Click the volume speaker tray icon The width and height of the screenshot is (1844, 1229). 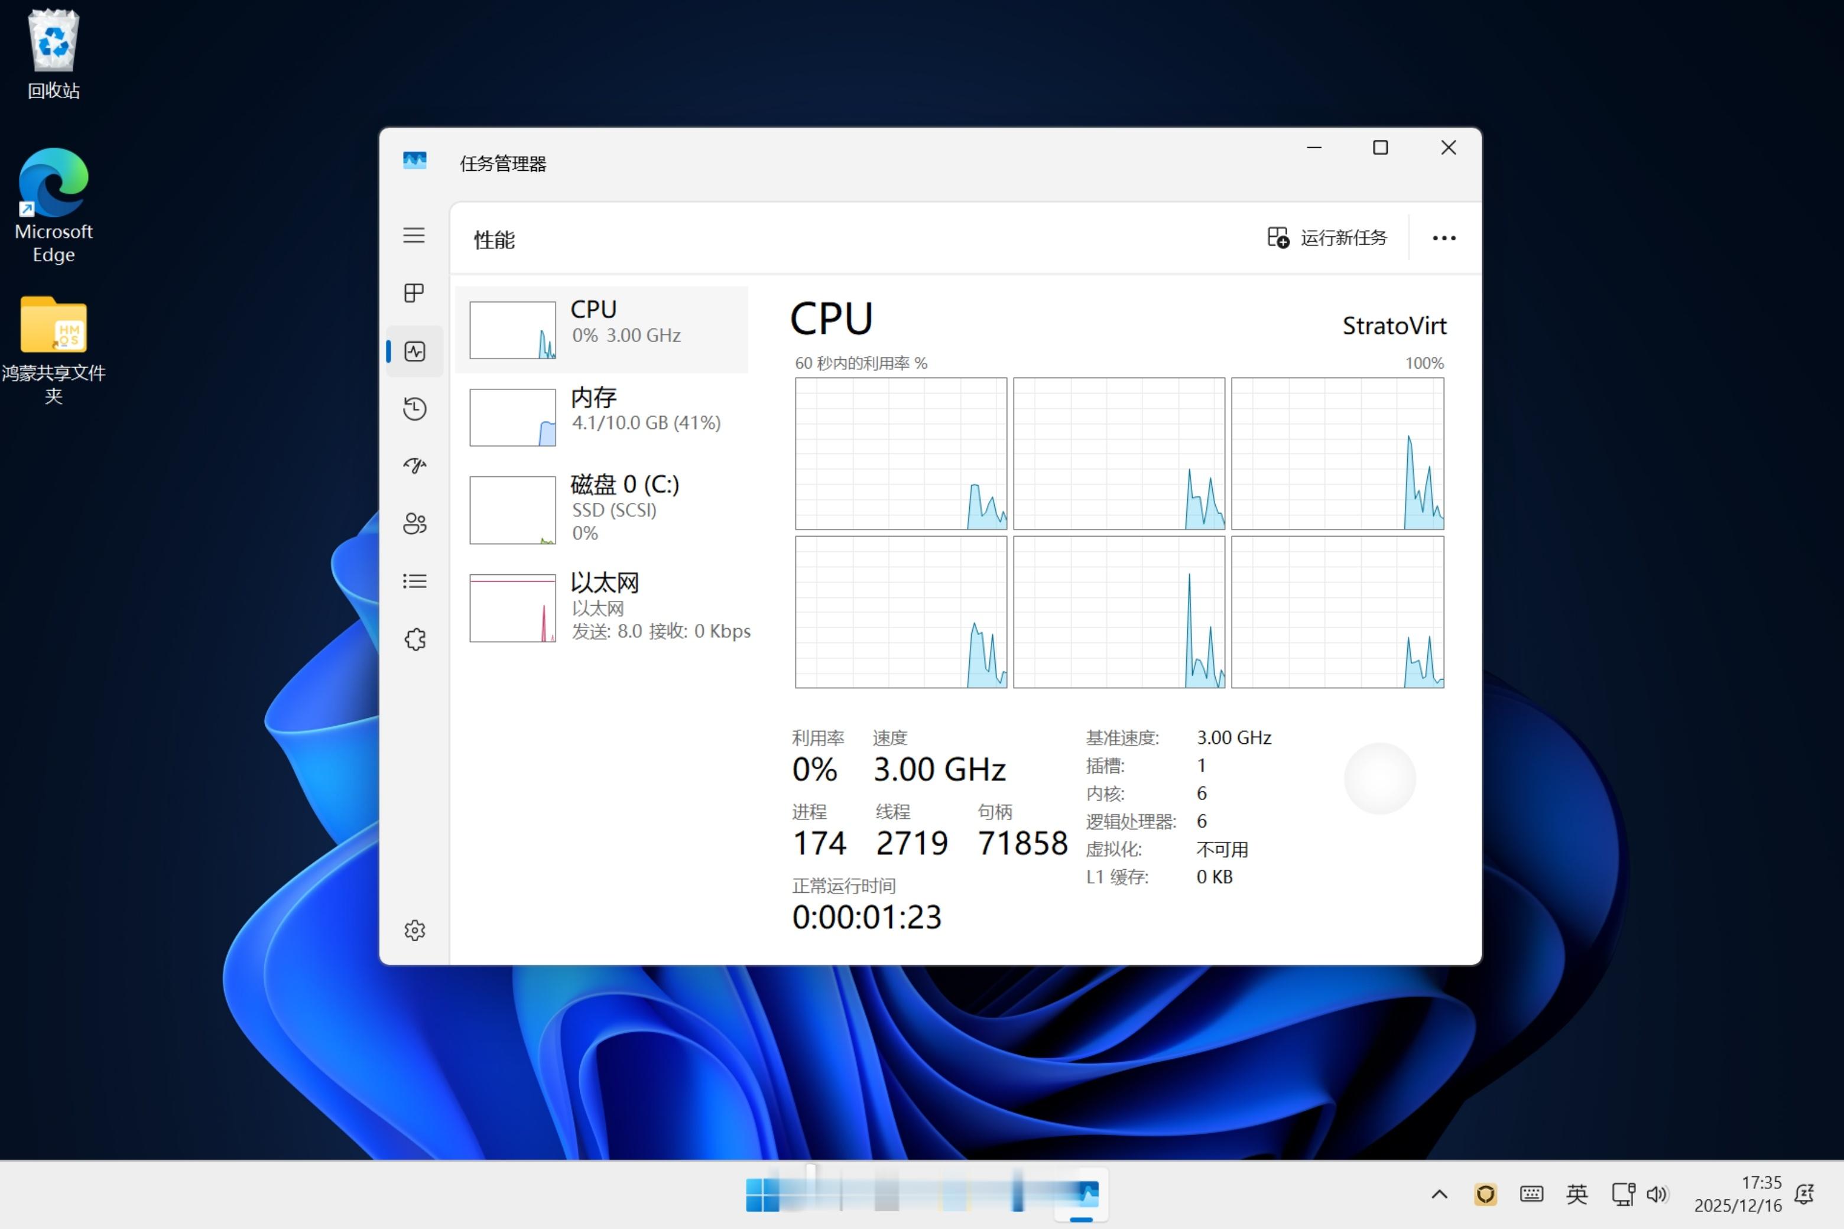1657,1194
